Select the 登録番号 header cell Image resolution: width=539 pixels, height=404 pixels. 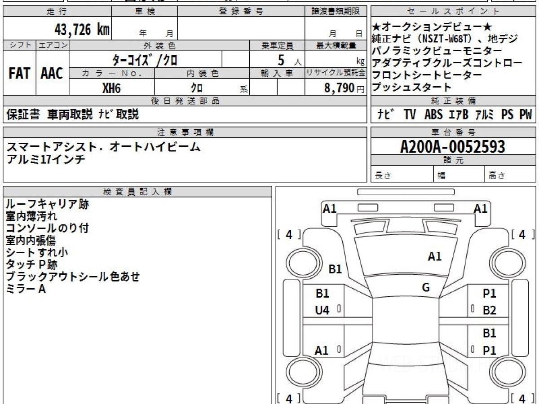point(241,12)
